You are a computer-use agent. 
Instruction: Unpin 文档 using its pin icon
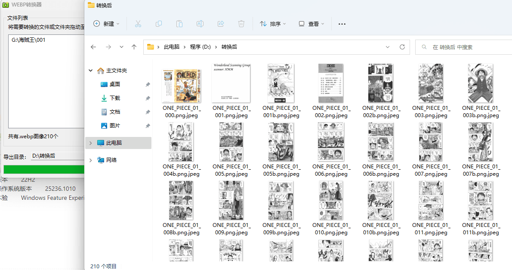(148, 112)
